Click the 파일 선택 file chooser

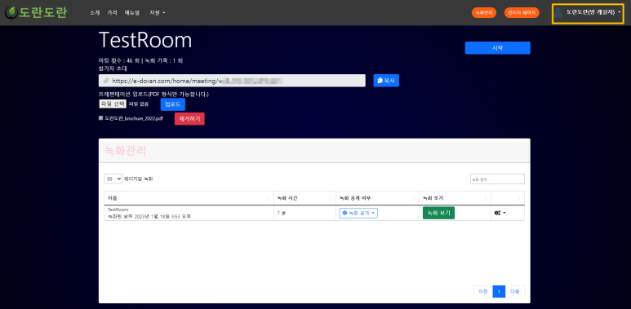tap(113, 104)
